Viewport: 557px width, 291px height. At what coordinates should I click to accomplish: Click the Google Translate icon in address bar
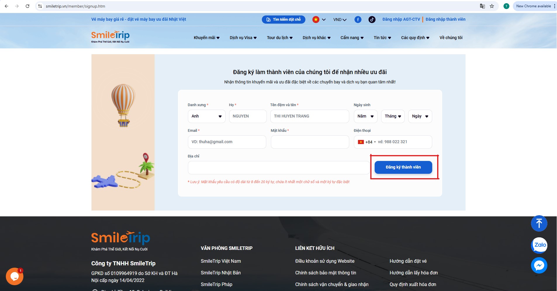pyautogui.click(x=482, y=6)
